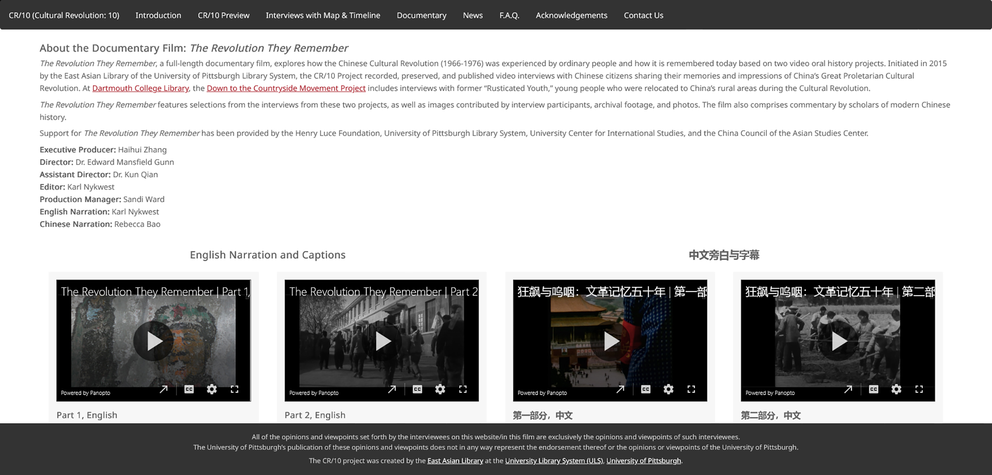Play the Part 1 English video

point(154,341)
